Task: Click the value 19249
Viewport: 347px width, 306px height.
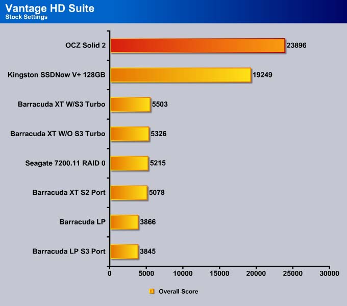Action: coord(262,75)
